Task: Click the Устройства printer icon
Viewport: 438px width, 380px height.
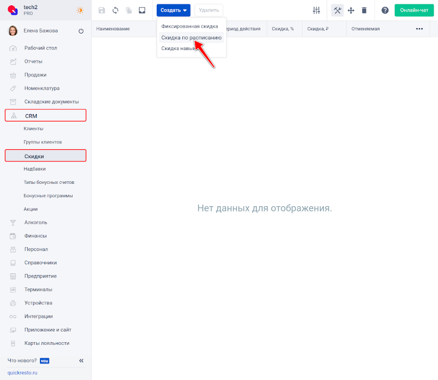Action: 13,303
